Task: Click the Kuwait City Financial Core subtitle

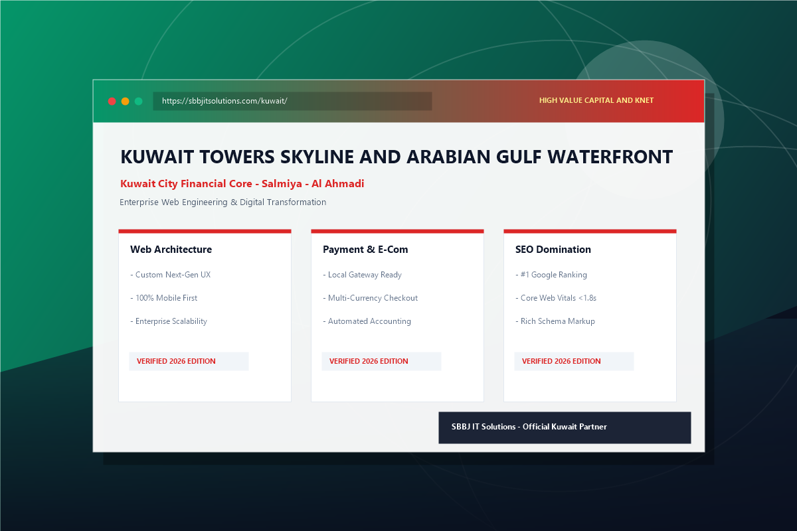Action: [242, 184]
